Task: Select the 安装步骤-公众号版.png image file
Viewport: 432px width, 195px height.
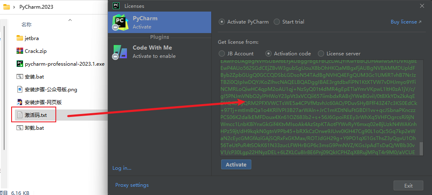Action: [x=49, y=89]
